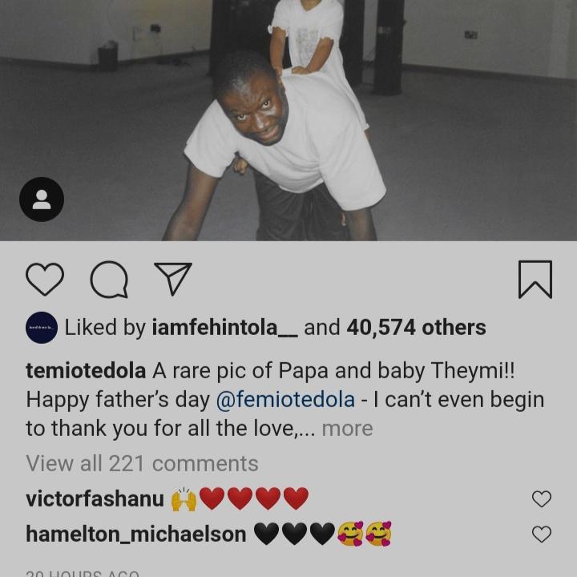View all 221 comments

pos(142,463)
